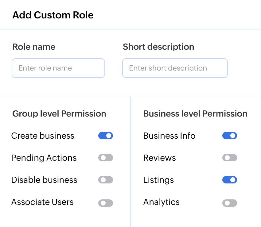Click the Business level Permission heading
The image size is (261, 227).
(195, 113)
